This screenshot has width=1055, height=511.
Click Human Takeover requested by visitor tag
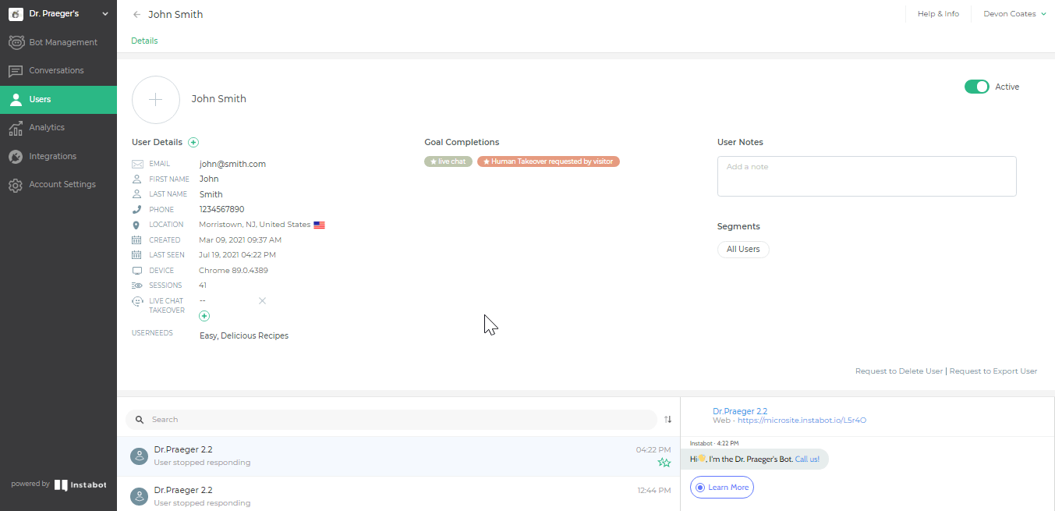tap(548, 161)
